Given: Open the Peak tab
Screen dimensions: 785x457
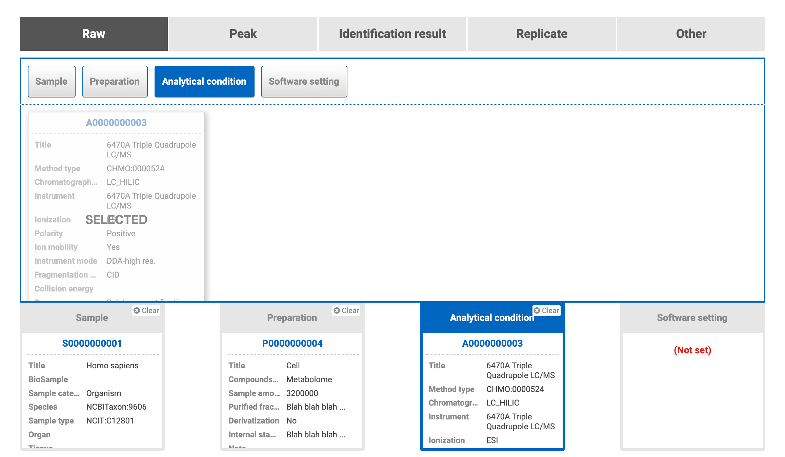Looking at the screenshot, I should [x=243, y=34].
